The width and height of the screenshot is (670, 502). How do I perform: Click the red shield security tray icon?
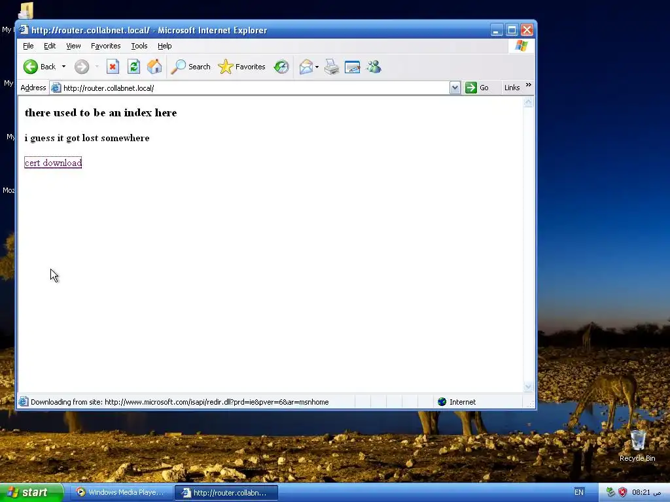pyautogui.click(x=623, y=492)
